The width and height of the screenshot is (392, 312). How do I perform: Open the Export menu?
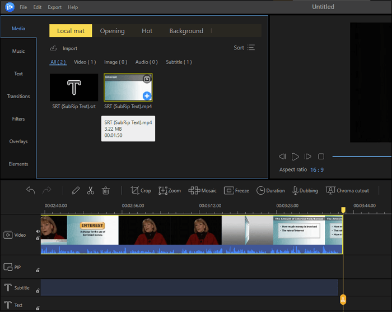[55, 7]
